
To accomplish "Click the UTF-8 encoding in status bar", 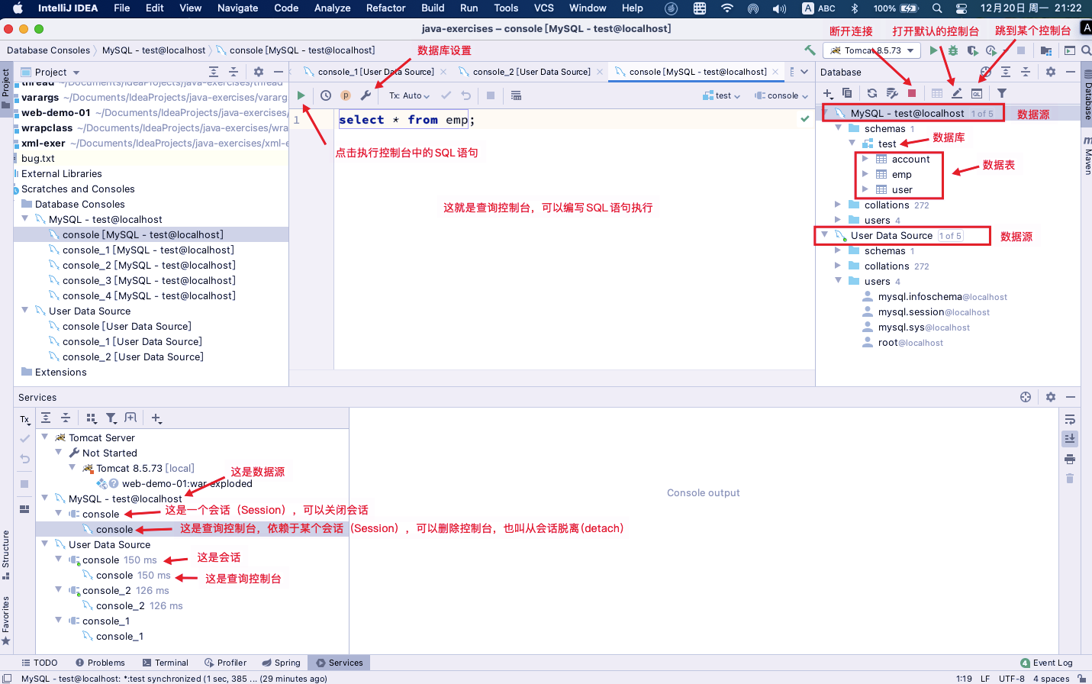I will 1011,678.
